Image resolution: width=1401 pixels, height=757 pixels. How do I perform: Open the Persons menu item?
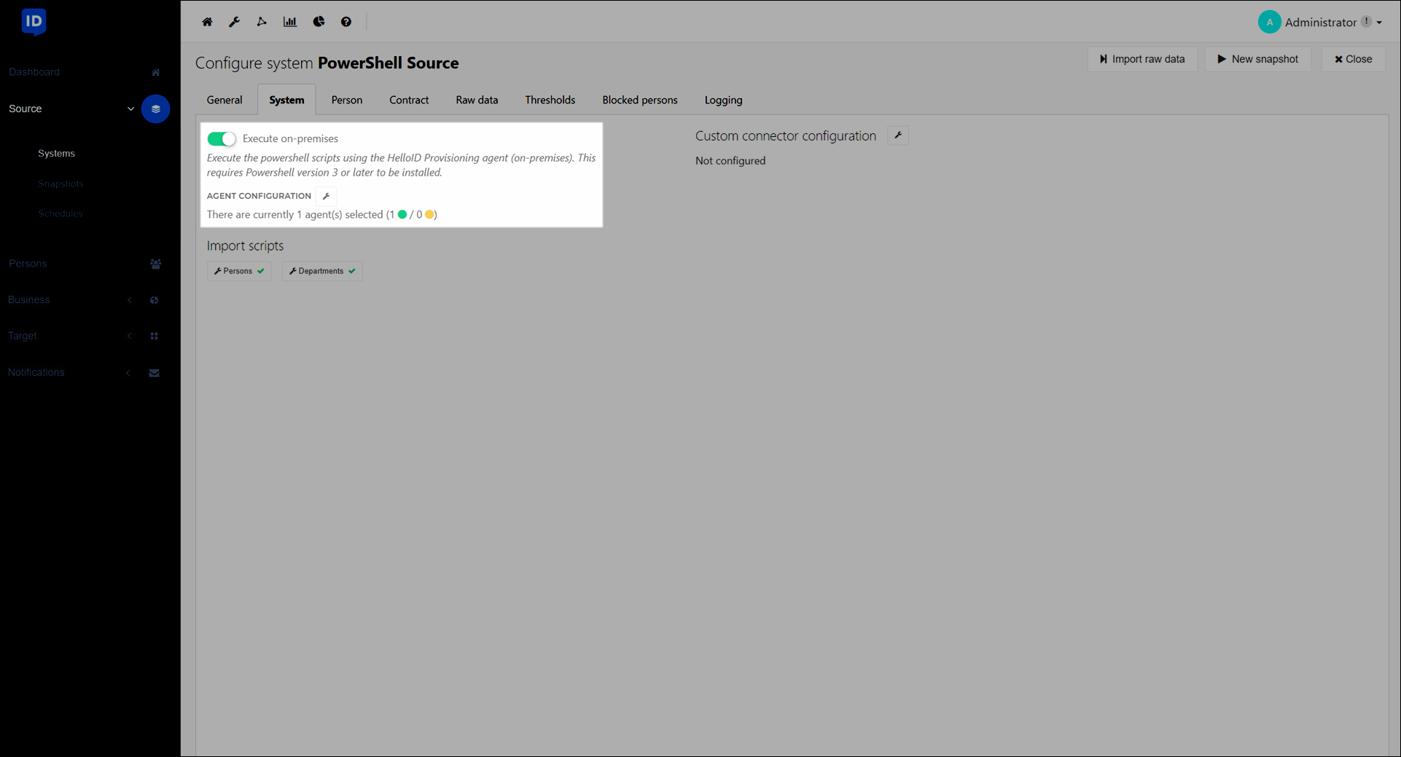tap(28, 264)
